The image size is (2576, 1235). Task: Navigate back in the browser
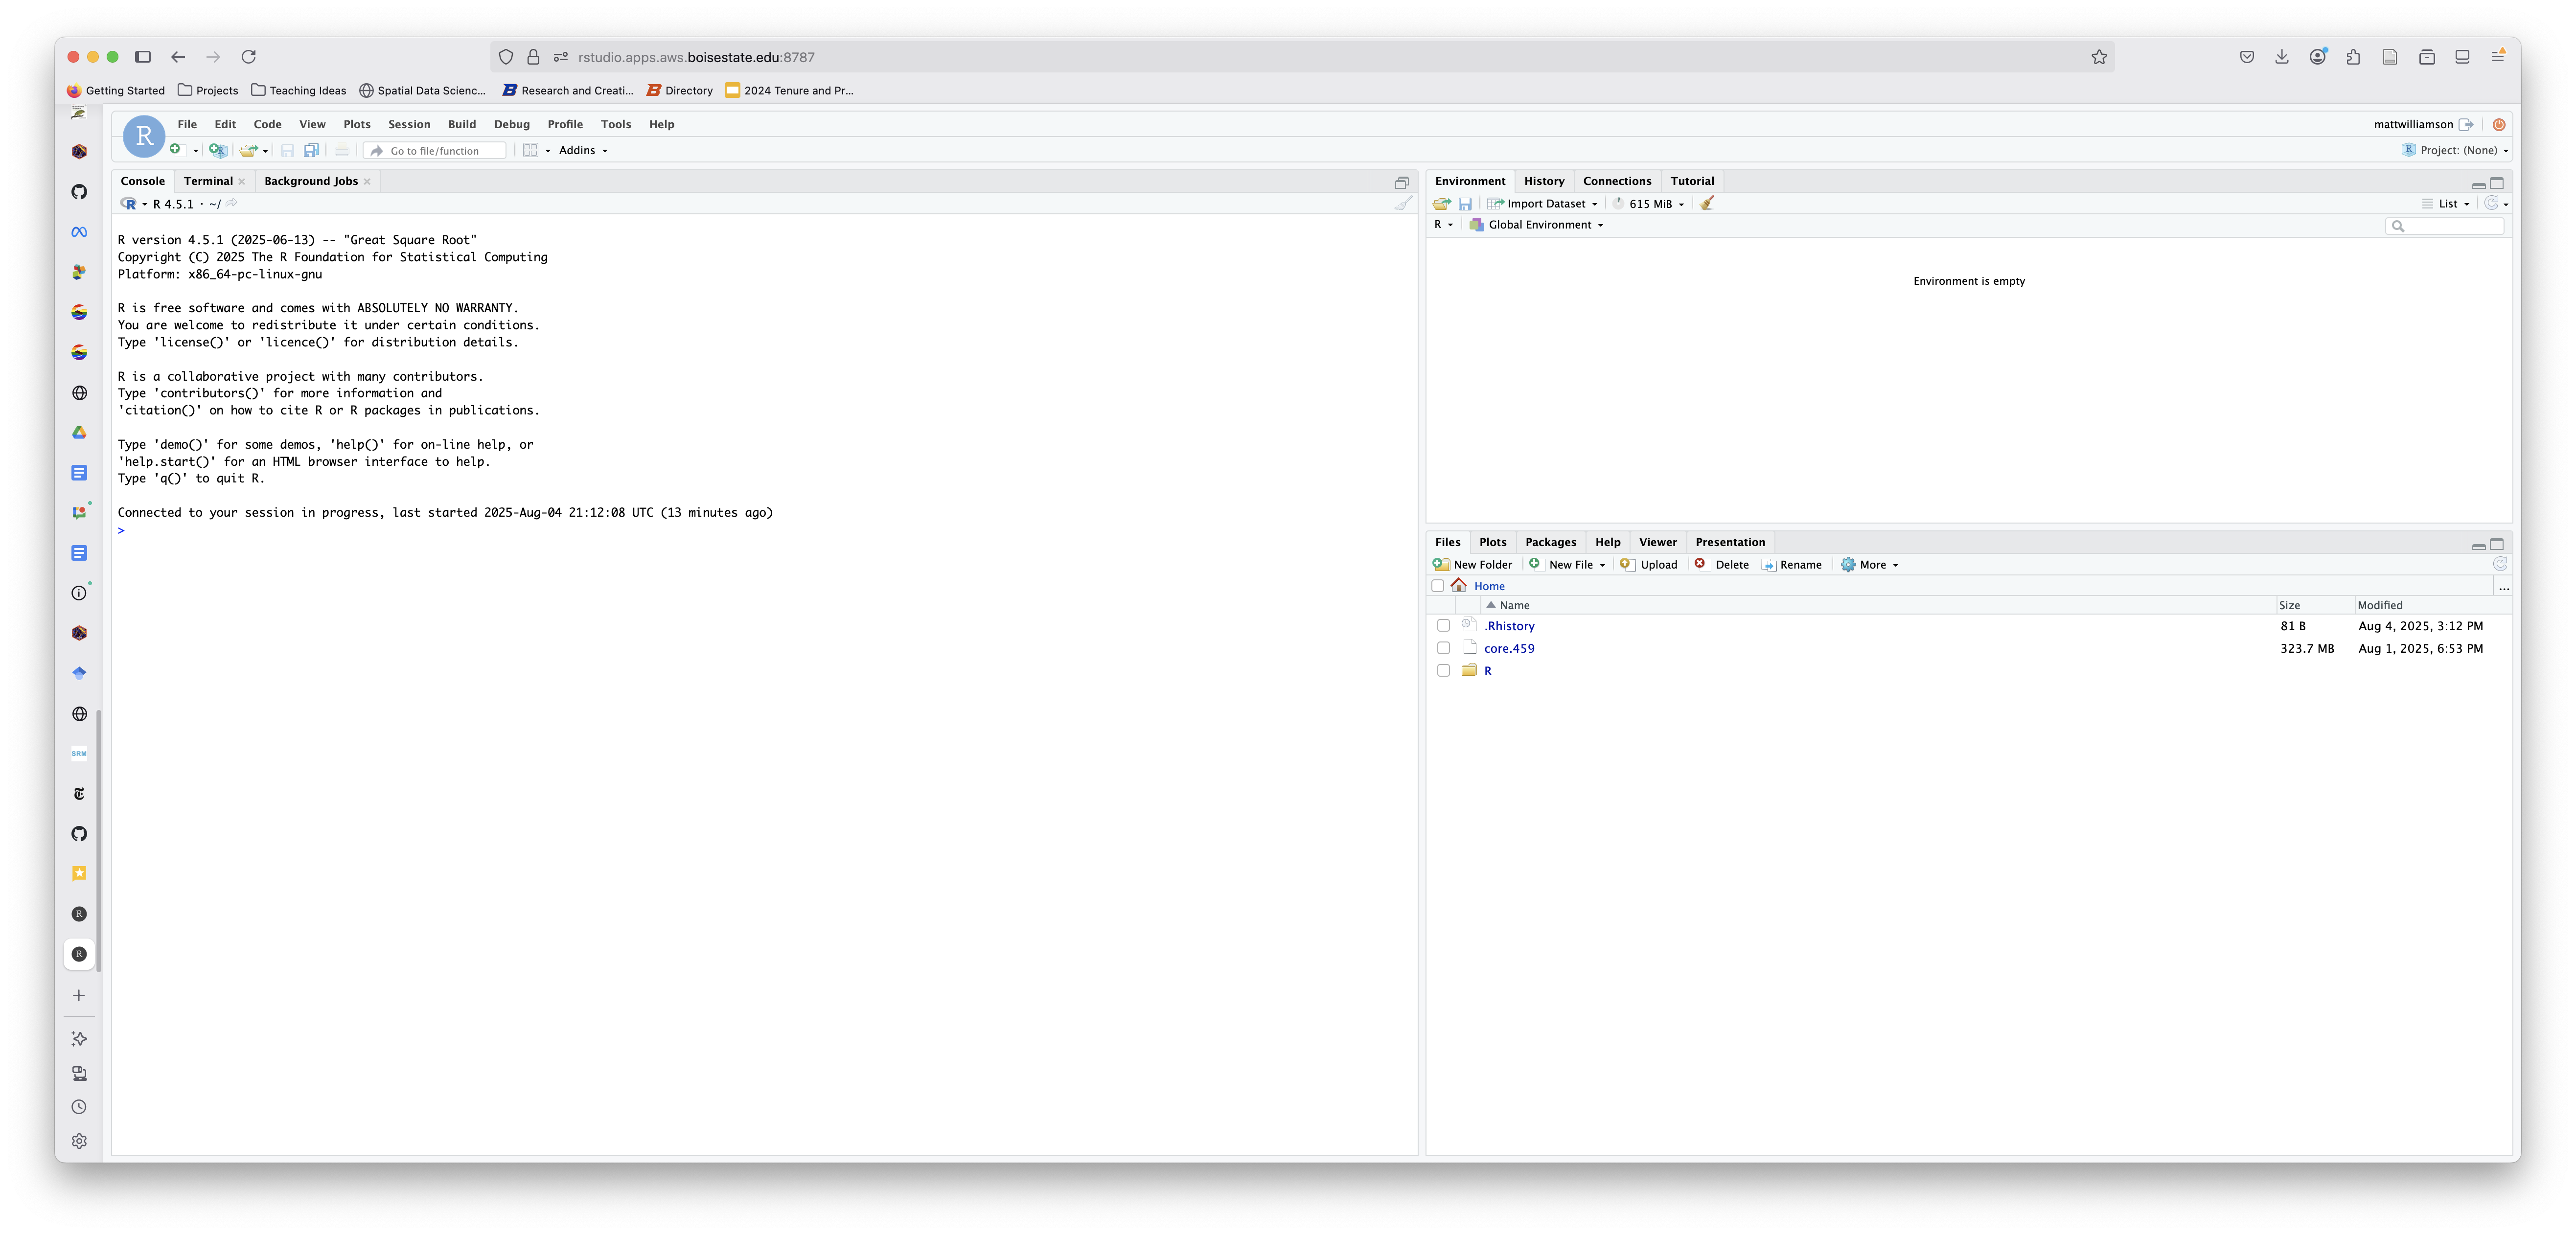click(178, 57)
